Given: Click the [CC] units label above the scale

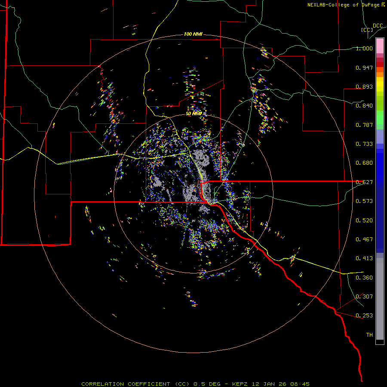Looking at the screenshot, I should click(367, 30).
